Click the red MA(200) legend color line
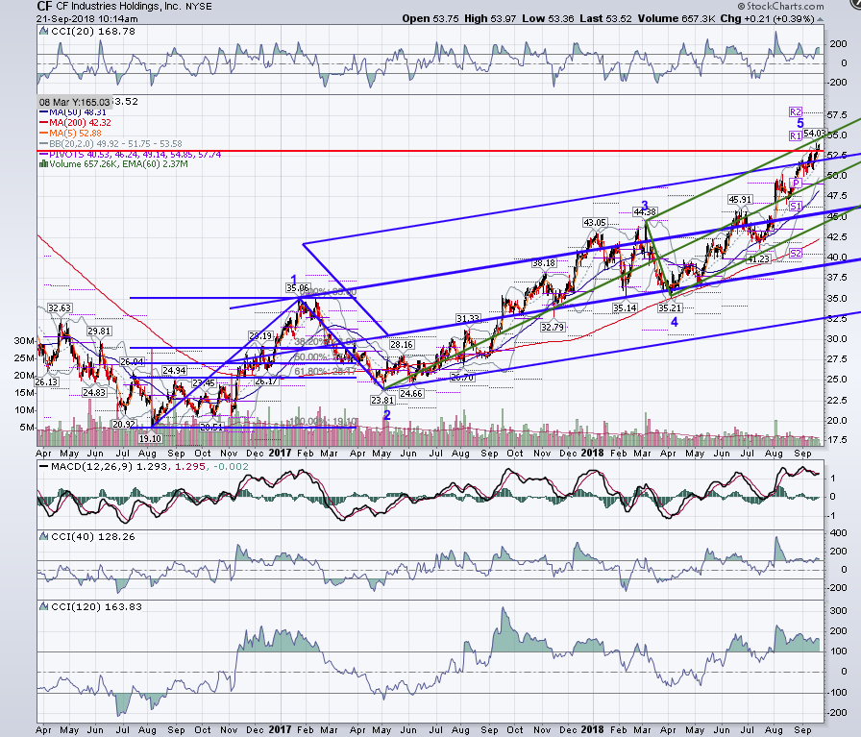Viewport: 861px width, 737px height. [x=43, y=123]
